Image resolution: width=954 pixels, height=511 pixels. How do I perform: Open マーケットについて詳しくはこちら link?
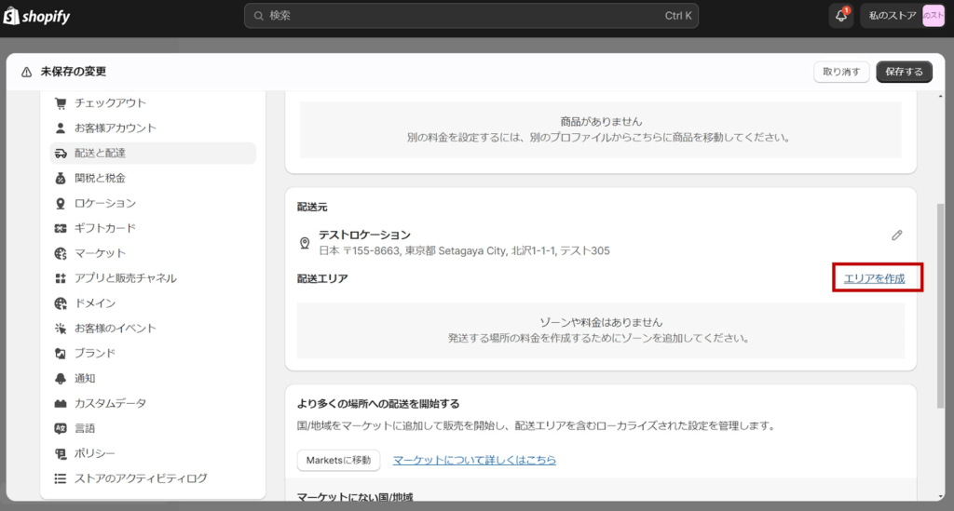[x=474, y=460]
